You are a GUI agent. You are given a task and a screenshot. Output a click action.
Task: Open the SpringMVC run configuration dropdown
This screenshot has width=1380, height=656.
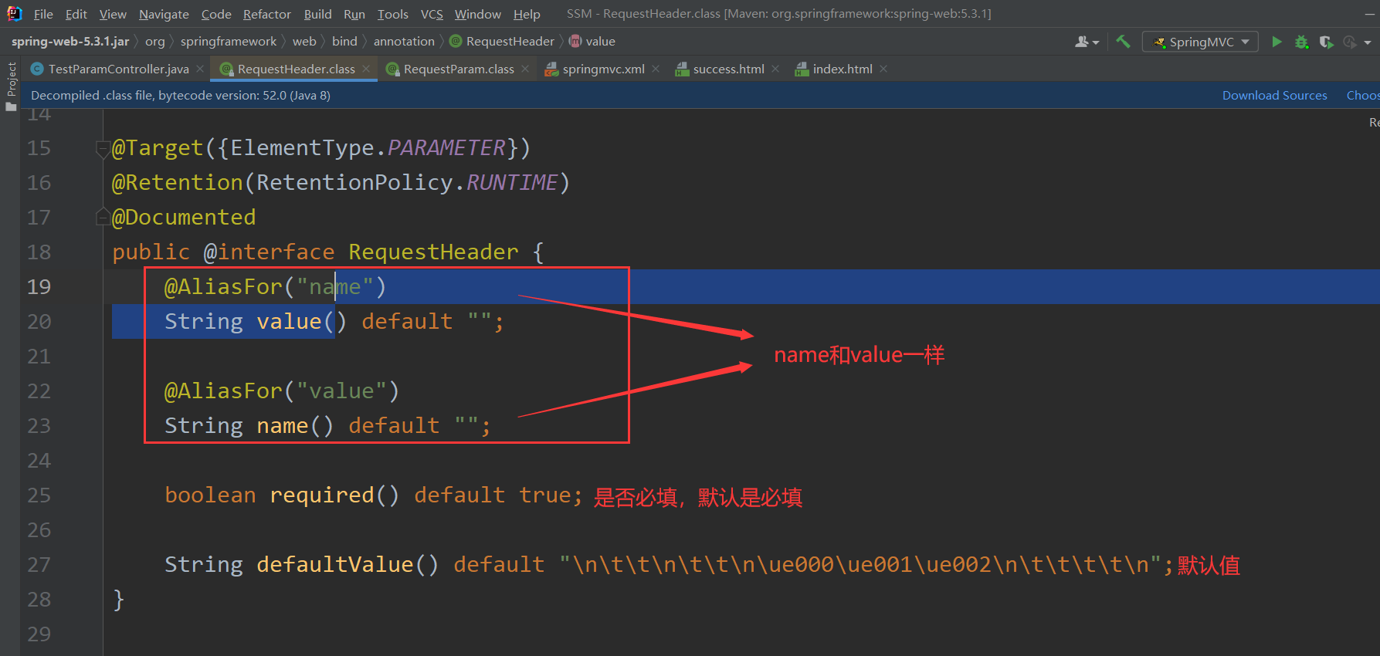click(1201, 42)
